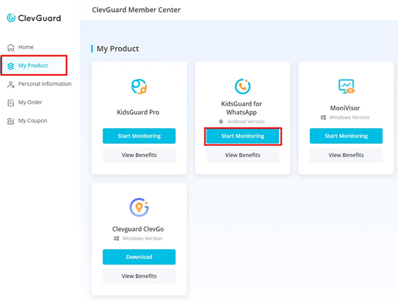Click the KidsGuard for WhatsApp phone icon

point(243,86)
